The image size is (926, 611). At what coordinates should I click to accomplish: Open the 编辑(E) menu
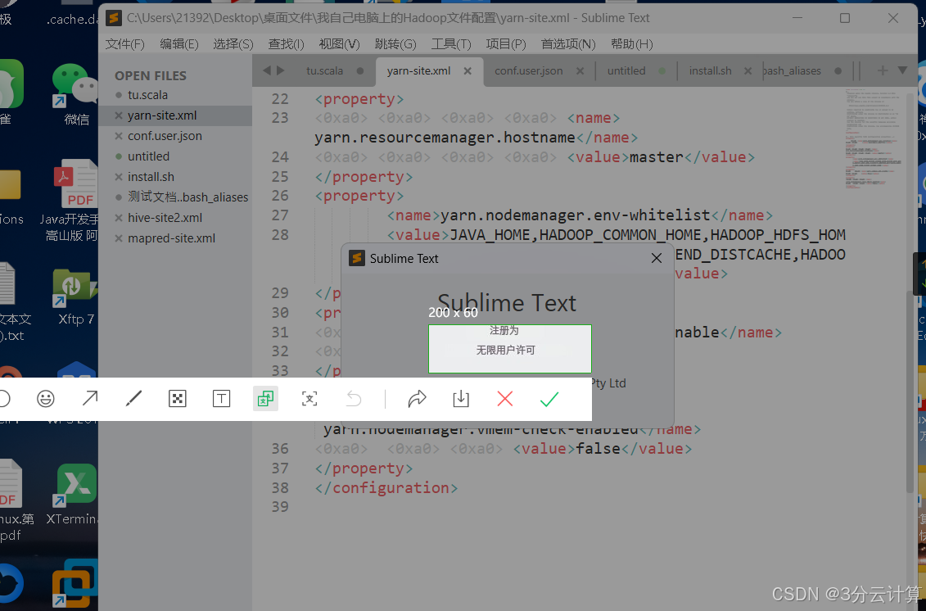[179, 44]
